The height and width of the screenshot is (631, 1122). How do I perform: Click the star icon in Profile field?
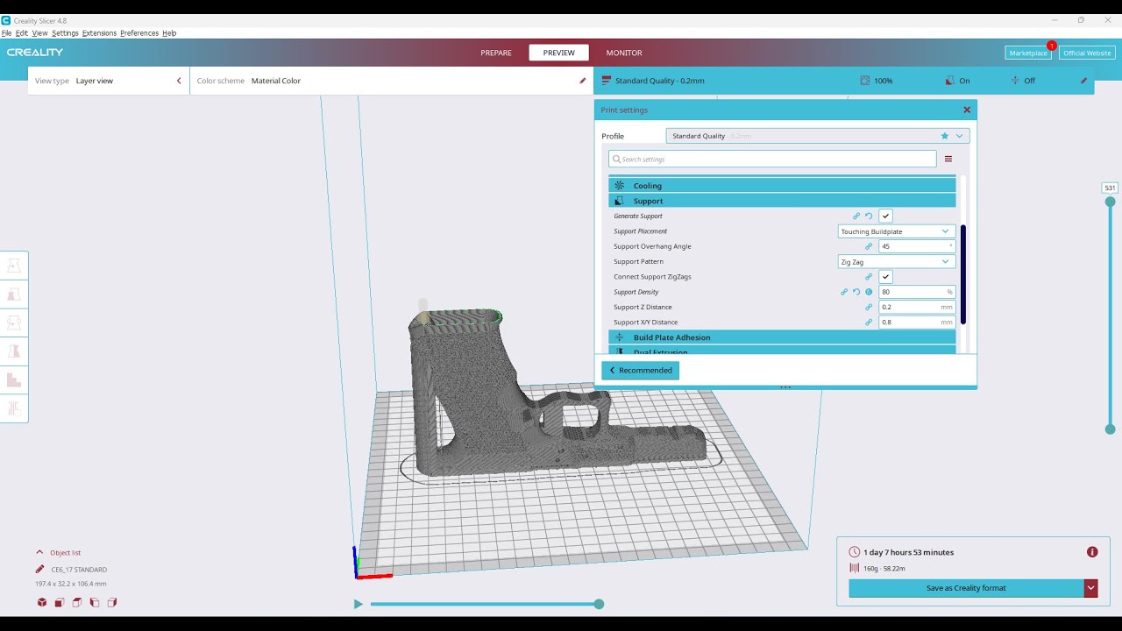(x=944, y=136)
